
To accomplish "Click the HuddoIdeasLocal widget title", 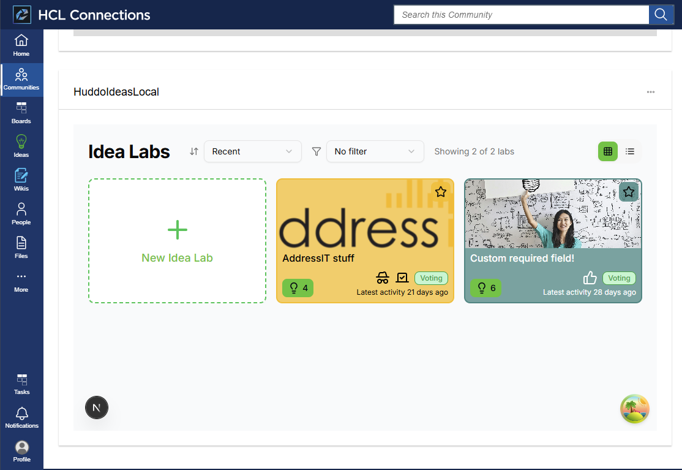I will [x=116, y=92].
